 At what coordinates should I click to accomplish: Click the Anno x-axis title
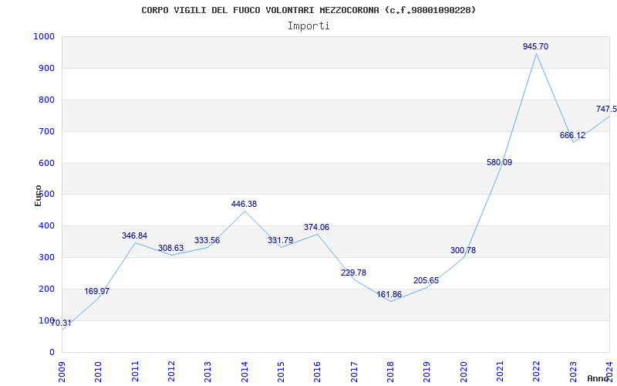tap(598, 378)
